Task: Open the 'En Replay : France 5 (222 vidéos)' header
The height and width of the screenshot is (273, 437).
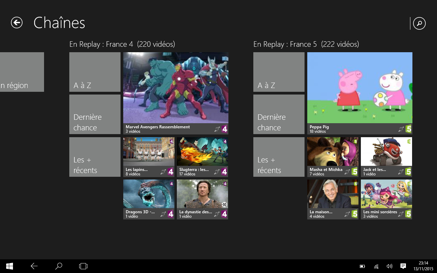Action: (x=306, y=44)
